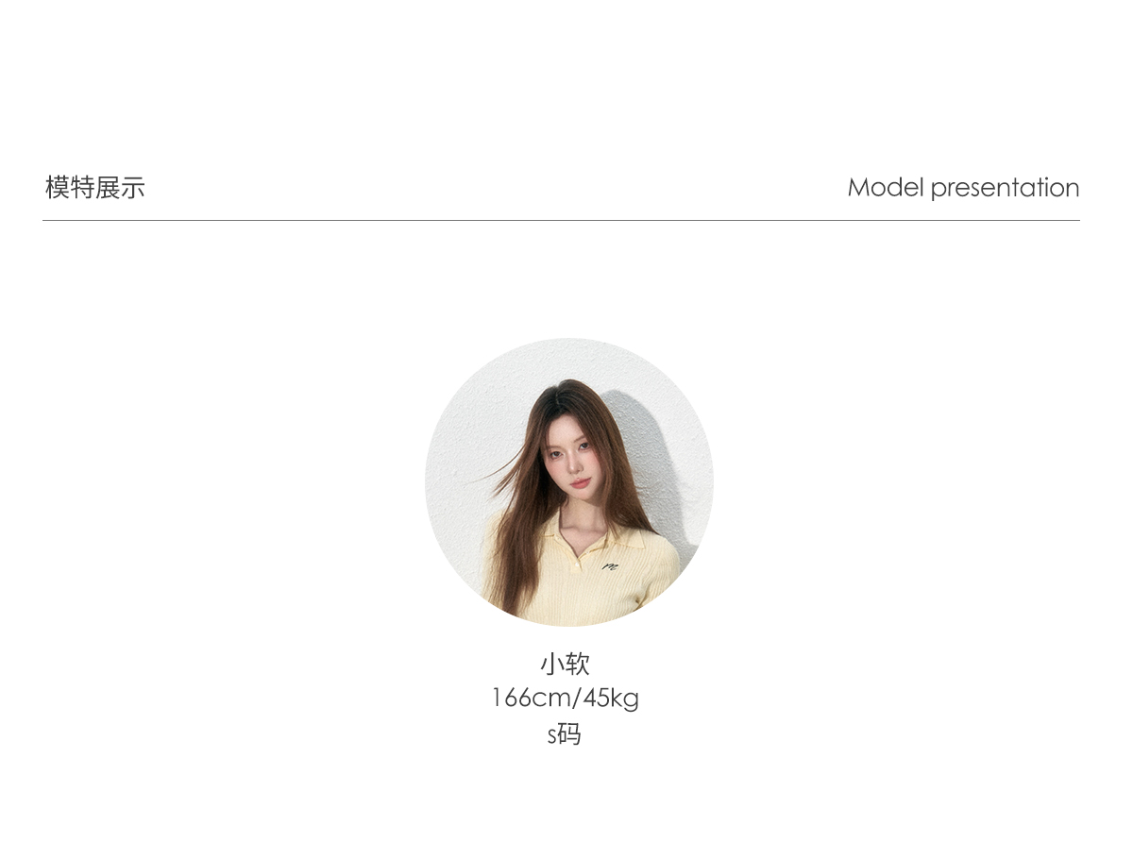Click the 模特展示 section heading
1133x859 pixels.
coord(95,187)
